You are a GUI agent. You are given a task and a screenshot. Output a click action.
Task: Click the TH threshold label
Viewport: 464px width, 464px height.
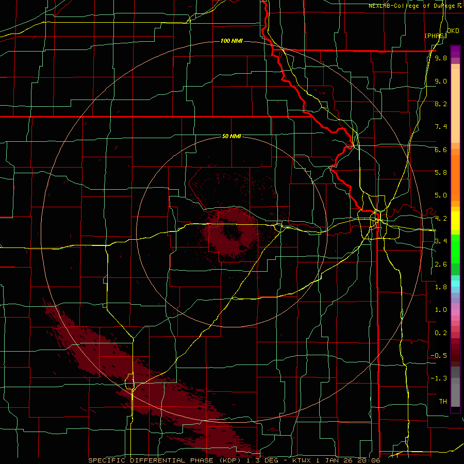pyautogui.click(x=443, y=402)
